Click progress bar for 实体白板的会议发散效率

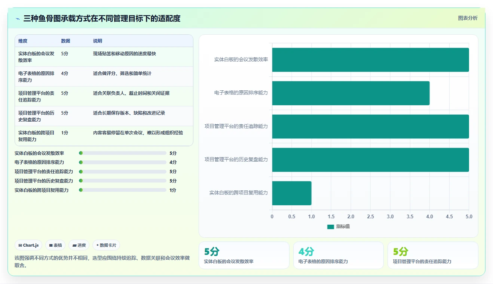123,153
